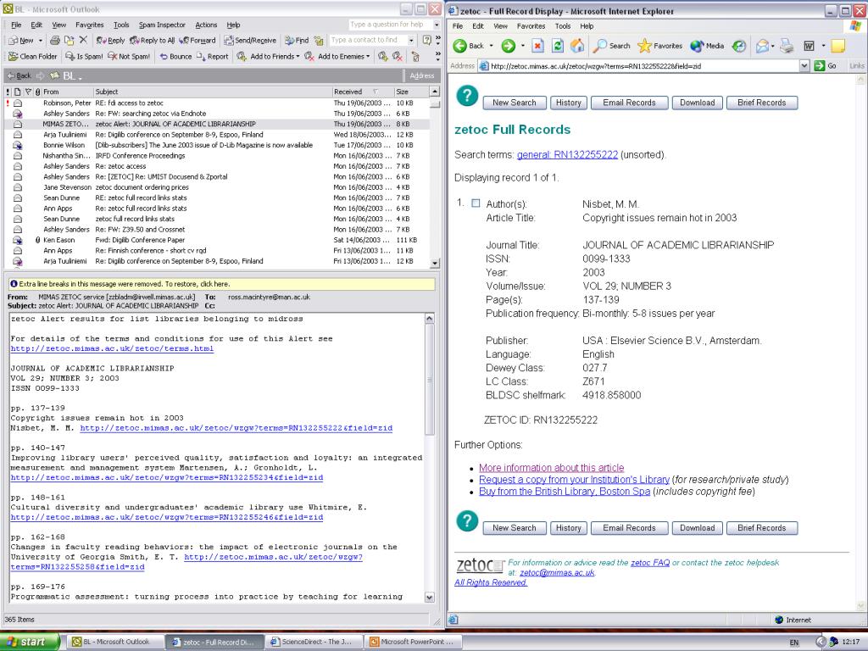The width and height of the screenshot is (868, 651).
Task: Click the EN language indicator in system tray
Action: 794,643
